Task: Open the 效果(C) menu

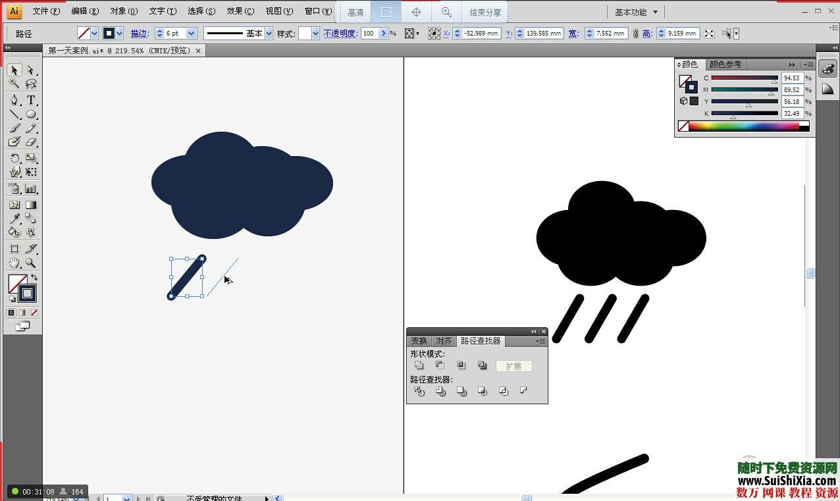Action: [240, 11]
